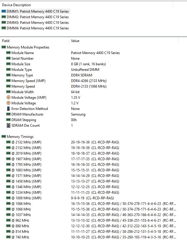Select DIMM4: Patriot Memory 4400 C19 Series
Image resolution: width=187 pixels, height=244 pixels.
point(38,28)
